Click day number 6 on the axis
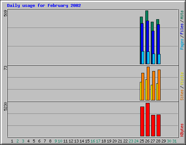 pos(39,141)
